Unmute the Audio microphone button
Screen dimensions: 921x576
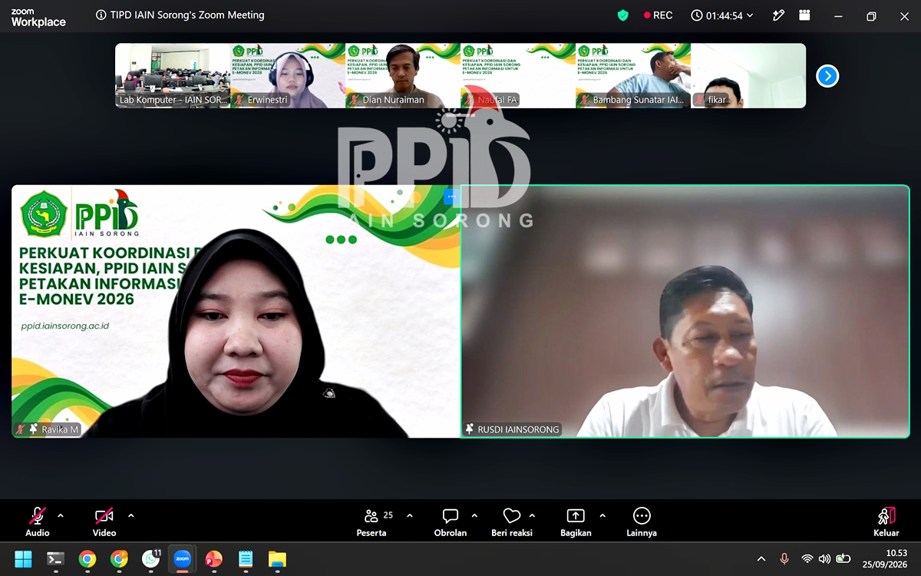[x=37, y=521]
